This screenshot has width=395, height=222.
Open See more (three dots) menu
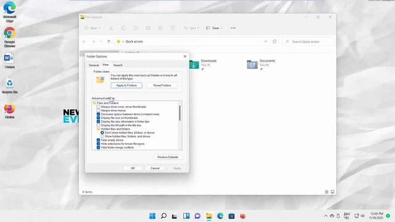[x=233, y=28]
